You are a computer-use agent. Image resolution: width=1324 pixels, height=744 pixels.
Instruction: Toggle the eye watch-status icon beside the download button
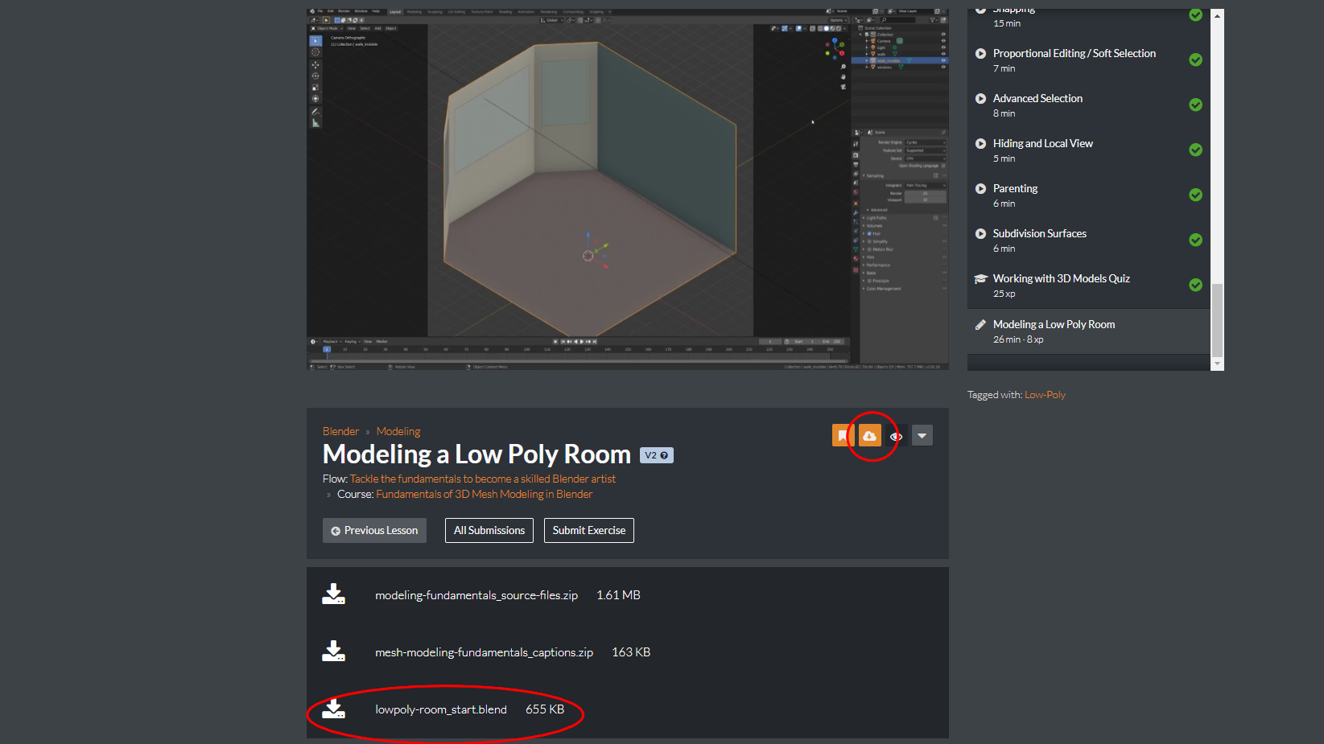click(x=896, y=436)
